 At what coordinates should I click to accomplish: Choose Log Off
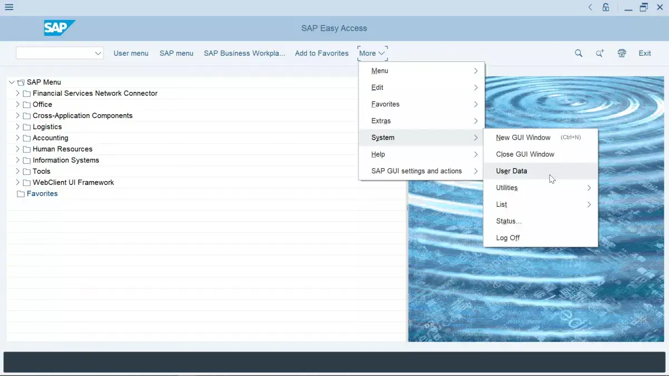(541, 238)
